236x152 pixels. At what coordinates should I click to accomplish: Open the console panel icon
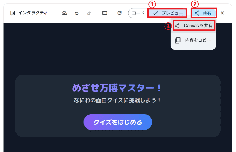point(105,13)
